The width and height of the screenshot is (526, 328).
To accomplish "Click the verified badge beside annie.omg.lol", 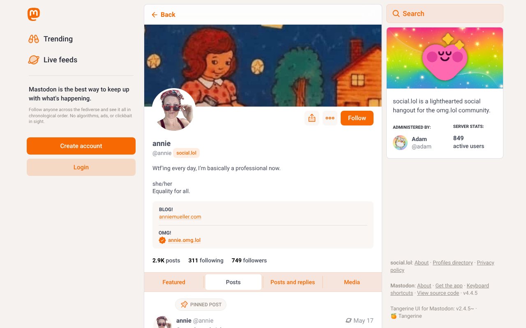I will coord(162,240).
